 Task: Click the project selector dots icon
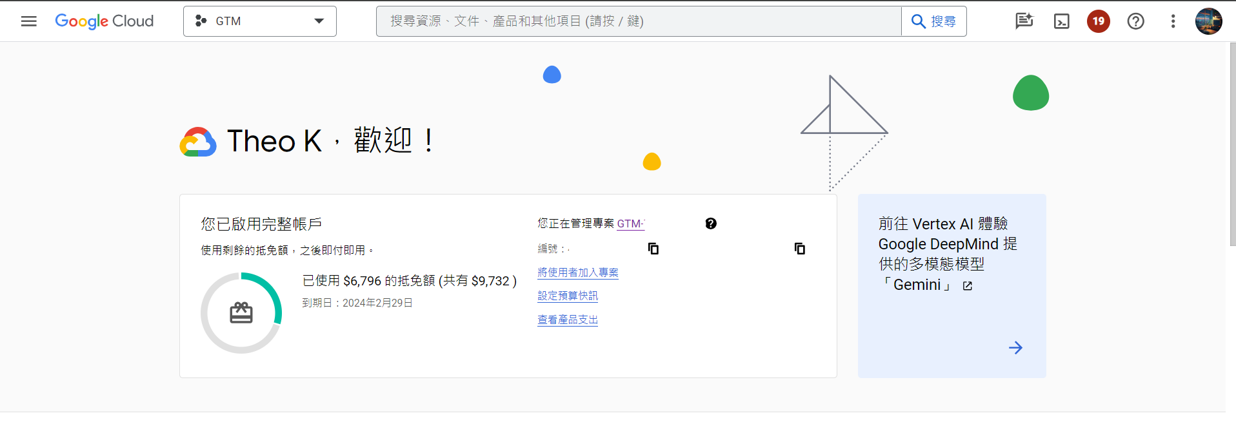[201, 21]
